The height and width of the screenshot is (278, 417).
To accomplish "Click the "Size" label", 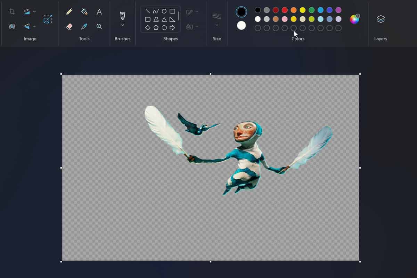I will click(x=217, y=39).
